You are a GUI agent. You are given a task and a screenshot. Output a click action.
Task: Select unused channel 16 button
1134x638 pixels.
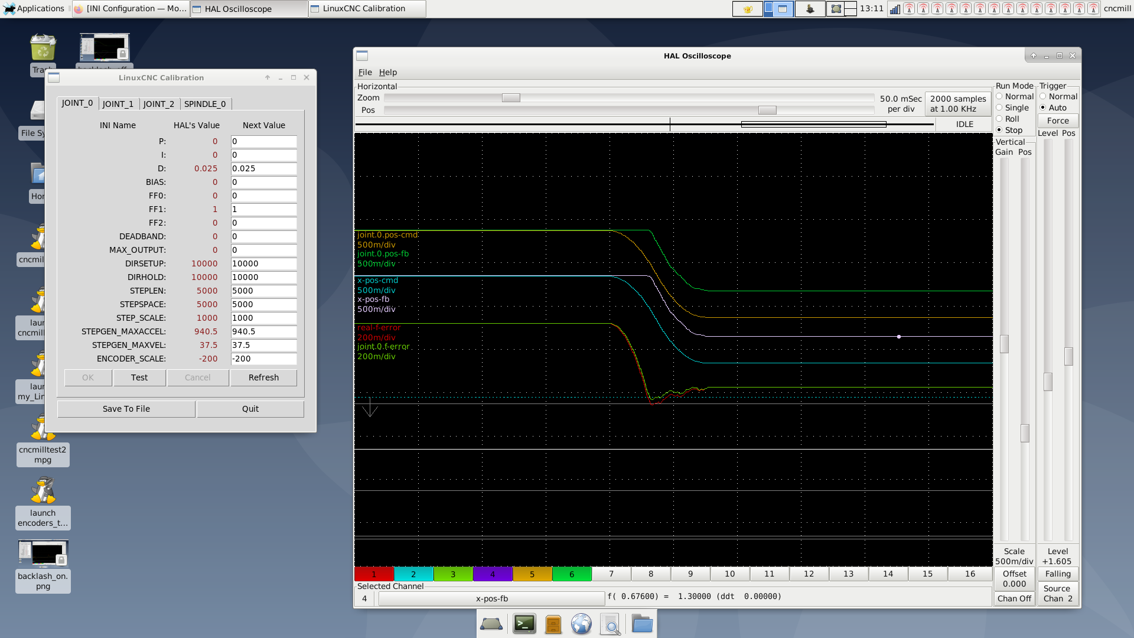pos(970,574)
